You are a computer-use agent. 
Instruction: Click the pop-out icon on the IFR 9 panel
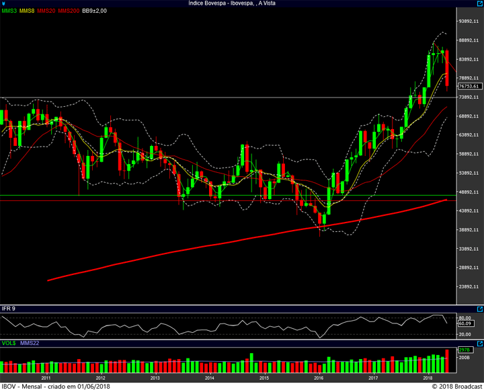(478, 309)
